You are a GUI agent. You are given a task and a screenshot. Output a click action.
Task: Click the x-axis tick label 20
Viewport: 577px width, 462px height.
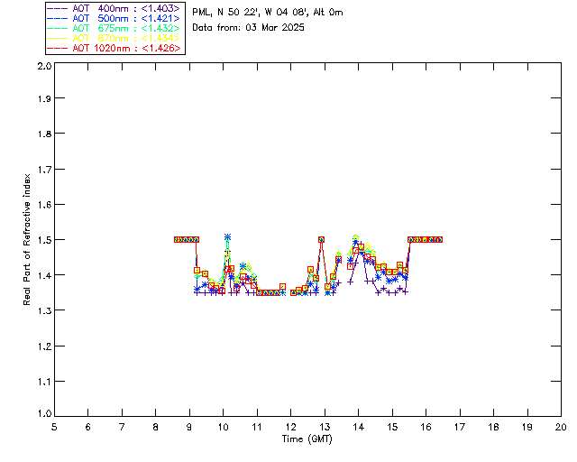pos(561,427)
